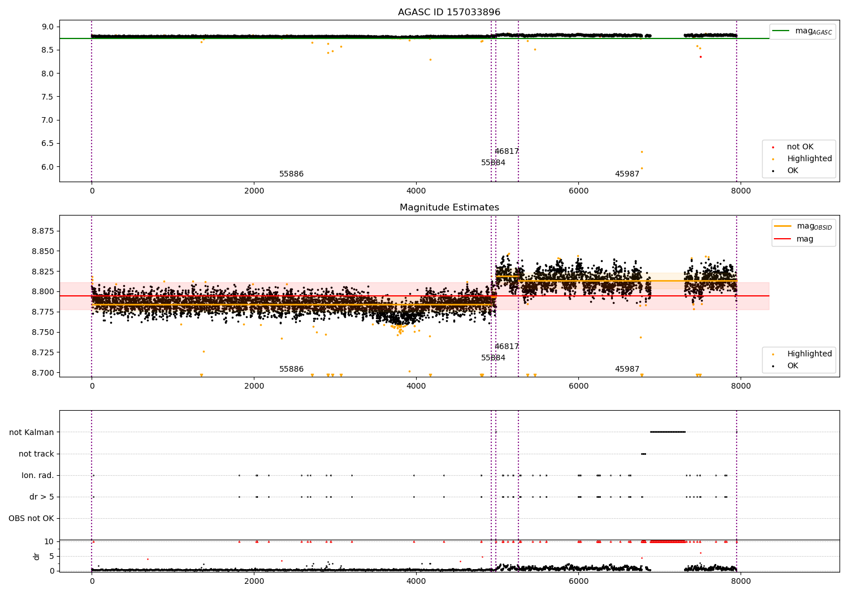The height and width of the screenshot is (594, 848).
Task: Click obsid label 55886 in the top plot
Action: pyautogui.click(x=291, y=174)
